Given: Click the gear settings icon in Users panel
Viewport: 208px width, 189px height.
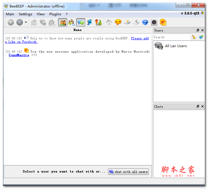Looking at the screenshot, I should (x=201, y=37).
